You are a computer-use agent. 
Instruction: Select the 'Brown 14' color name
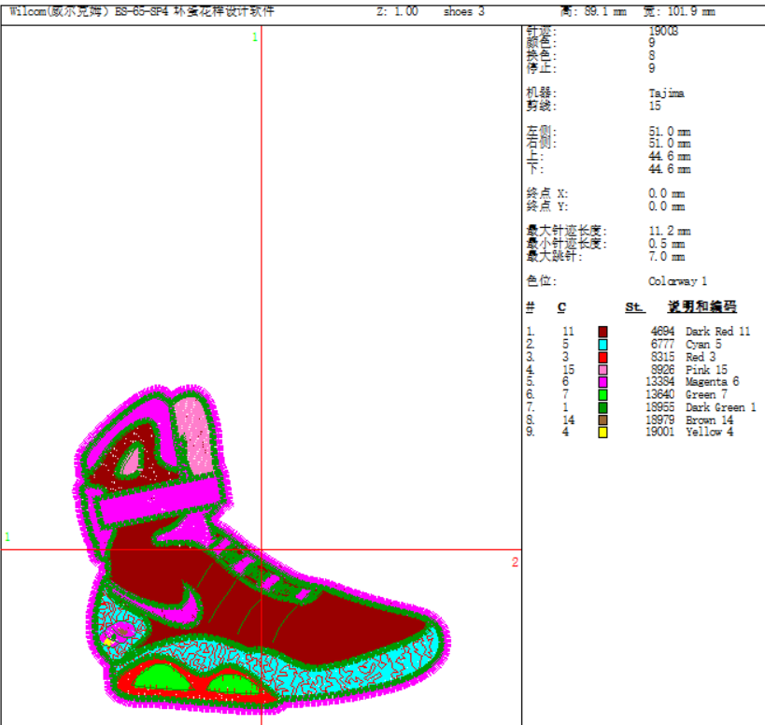click(x=709, y=420)
